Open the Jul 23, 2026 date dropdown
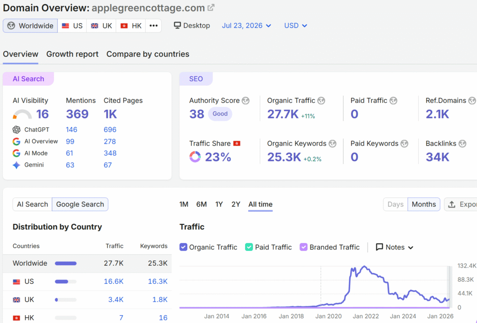The image size is (477, 323). pyautogui.click(x=246, y=26)
